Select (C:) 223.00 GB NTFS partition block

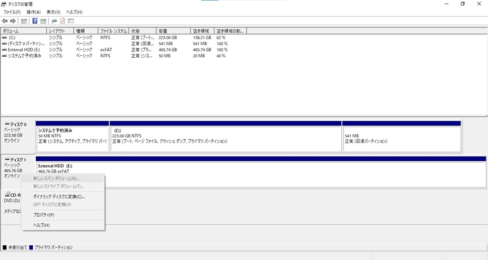point(225,136)
